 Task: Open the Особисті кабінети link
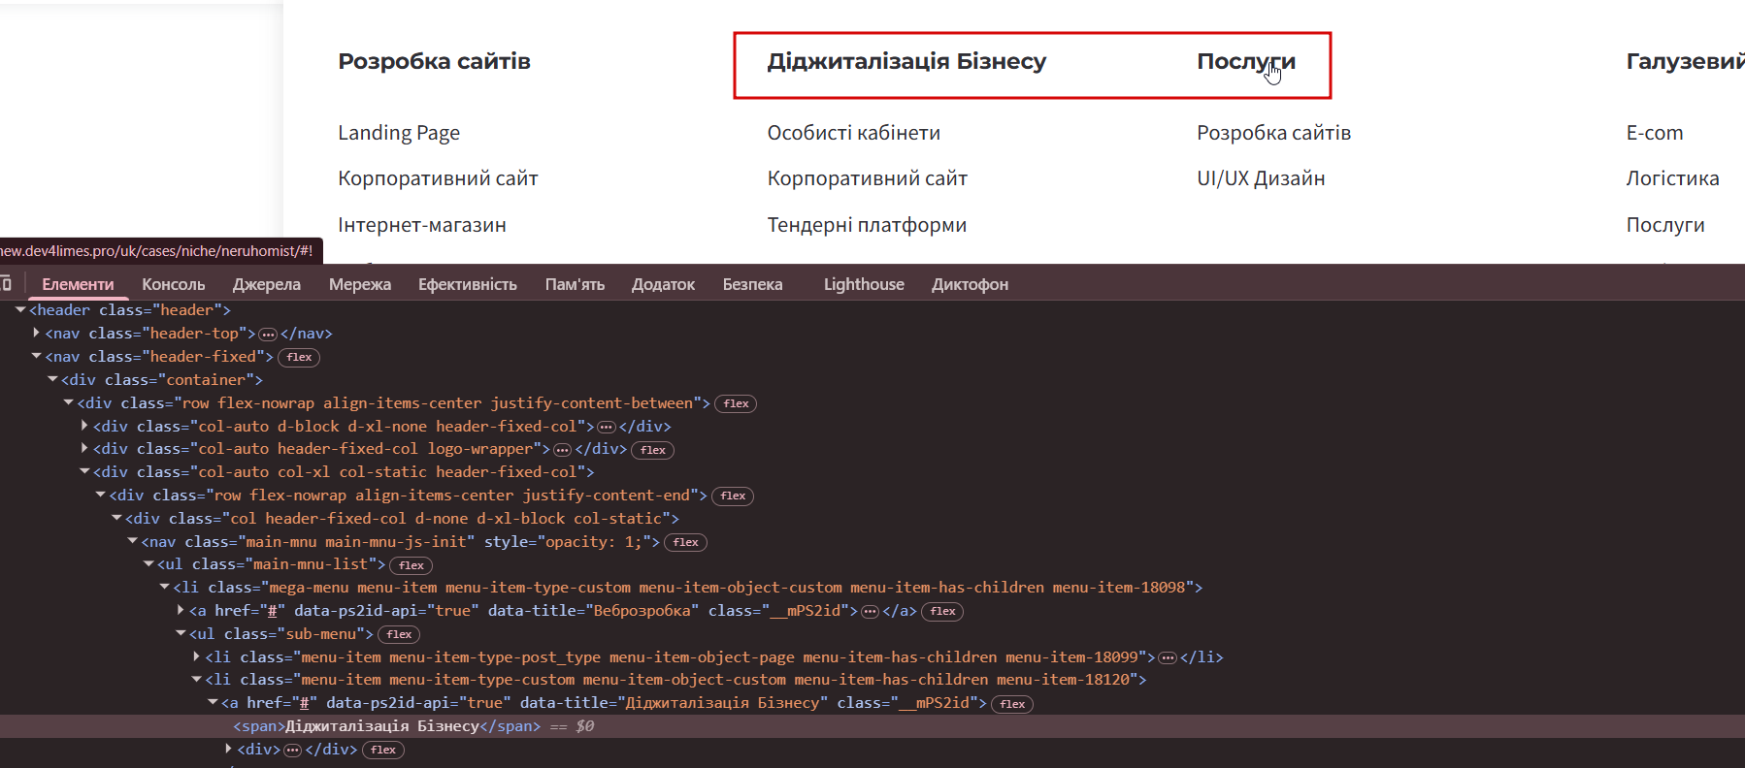click(854, 133)
